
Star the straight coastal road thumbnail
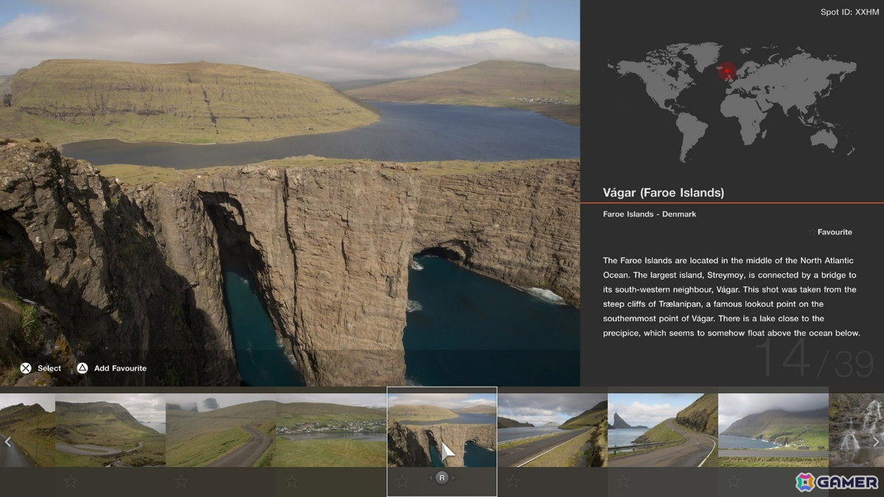pos(513,482)
